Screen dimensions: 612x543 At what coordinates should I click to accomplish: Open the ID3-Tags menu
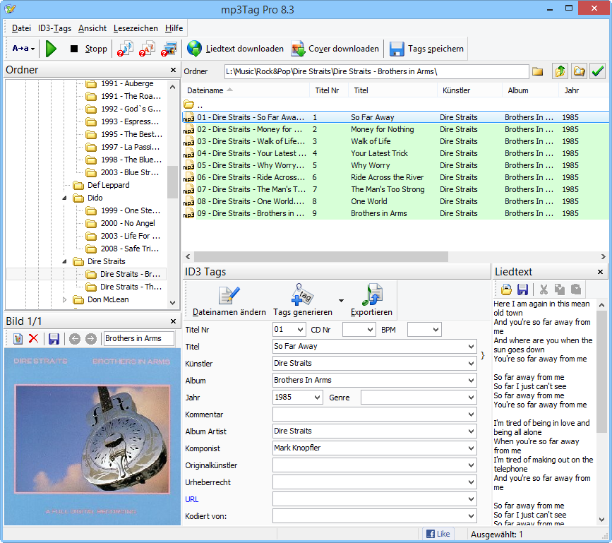click(x=54, y=28)
